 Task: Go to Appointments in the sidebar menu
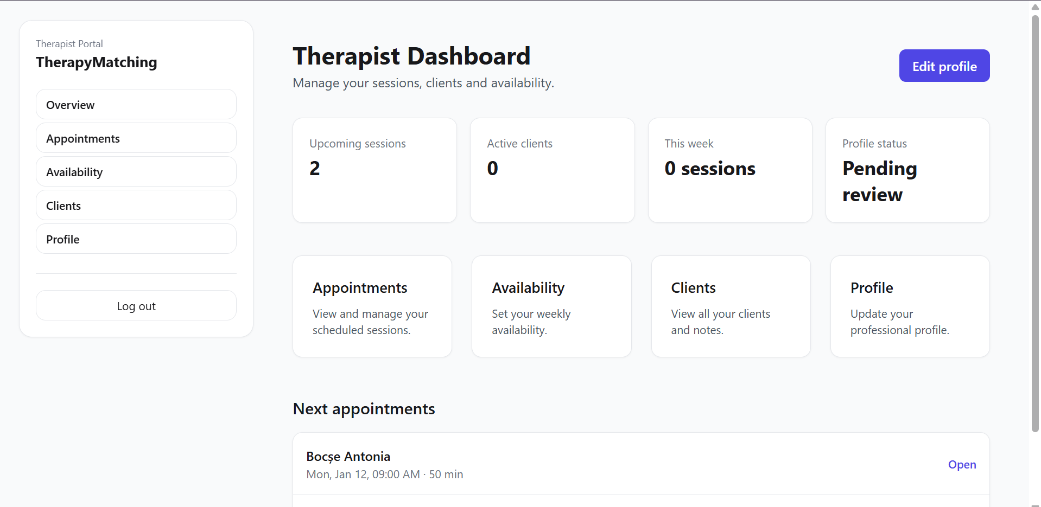tap(136, 138)
